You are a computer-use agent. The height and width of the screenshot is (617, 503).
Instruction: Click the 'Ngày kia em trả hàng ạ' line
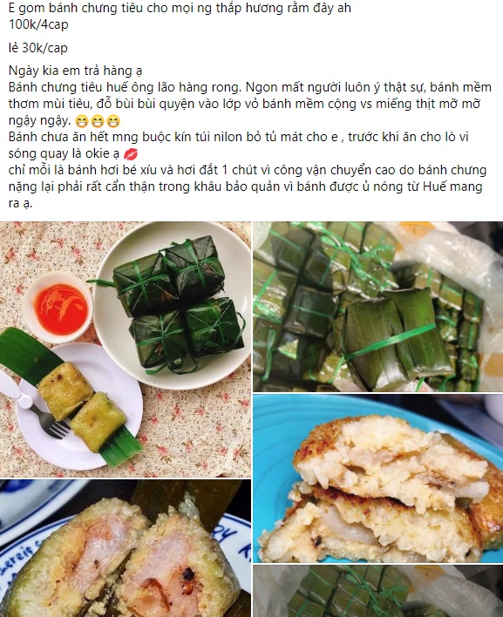pyautogui.click(x=75, y=71)
